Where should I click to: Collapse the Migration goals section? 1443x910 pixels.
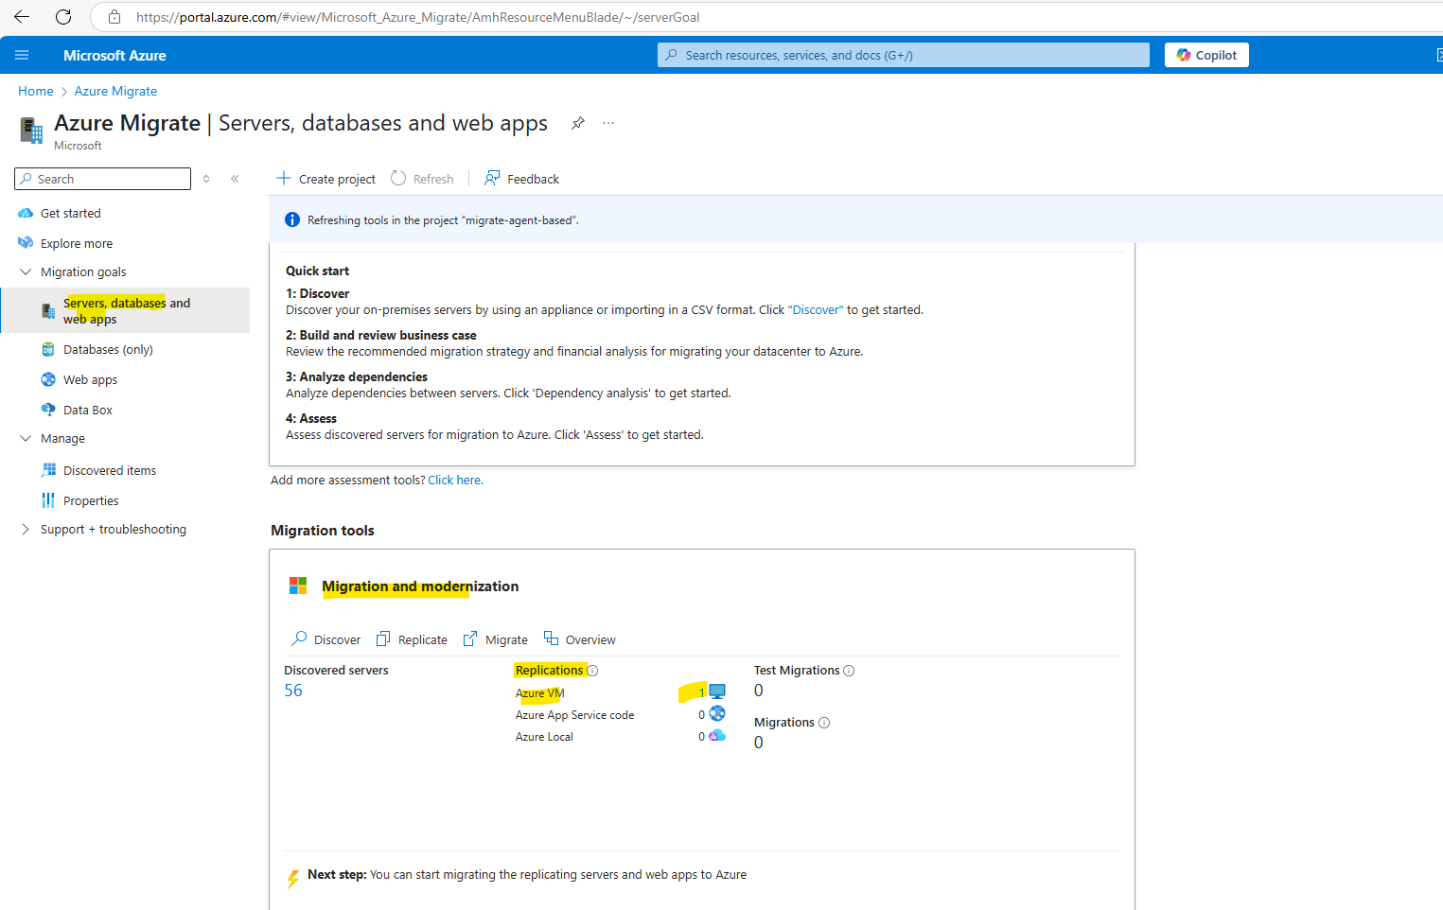click(26, 271)
